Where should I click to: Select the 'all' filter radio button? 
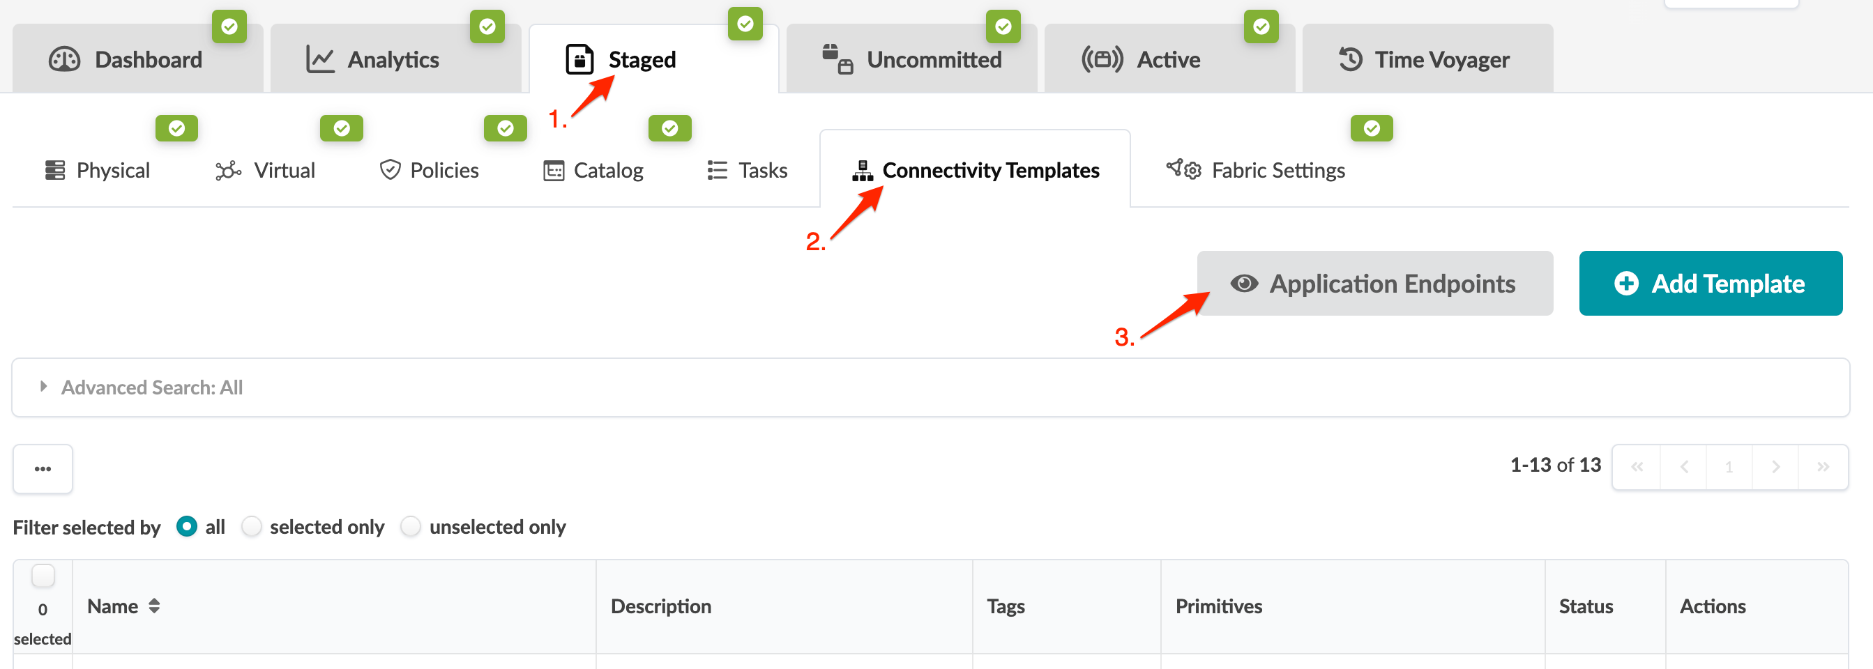[187, 527]
